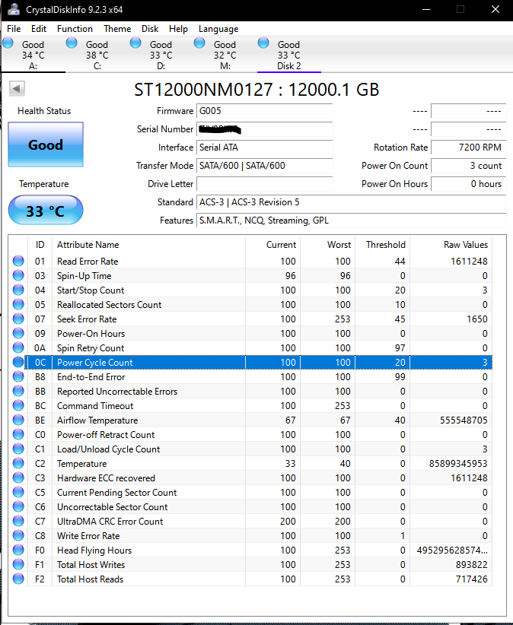
Task: Open the Function menu
Action: 75,29
